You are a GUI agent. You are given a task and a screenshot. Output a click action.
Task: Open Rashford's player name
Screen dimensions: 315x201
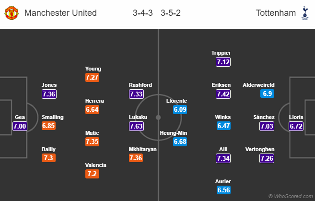140,85
